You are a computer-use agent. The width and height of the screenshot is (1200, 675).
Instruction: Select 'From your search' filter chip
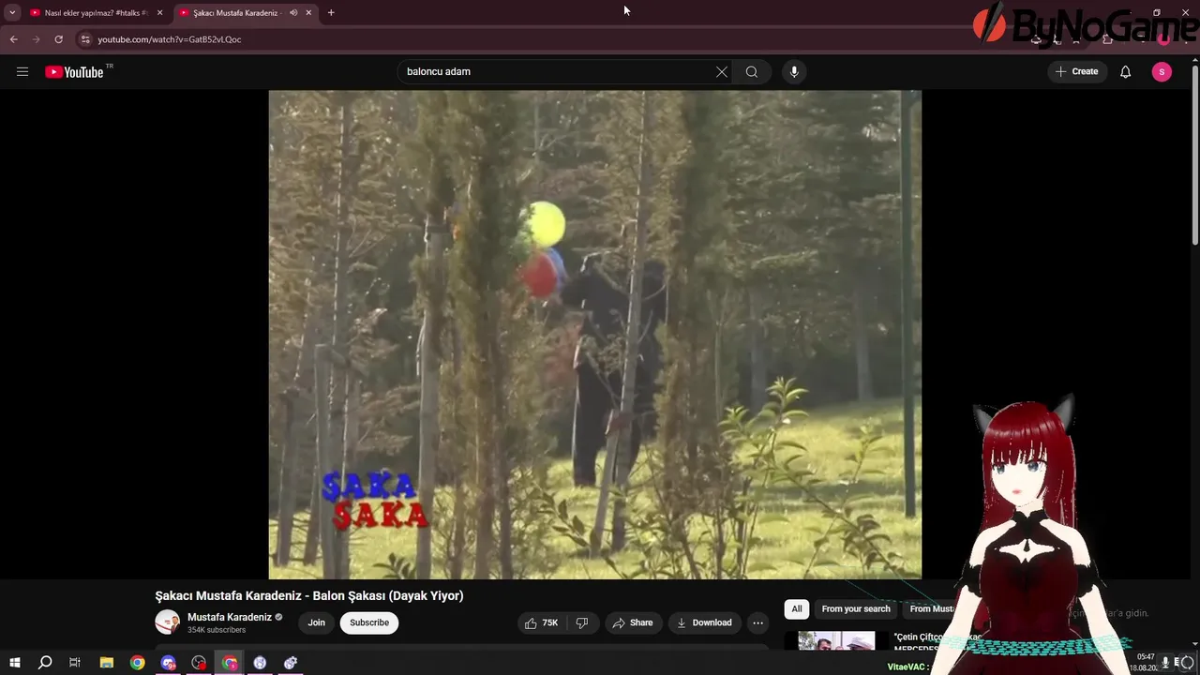[856, 609]
